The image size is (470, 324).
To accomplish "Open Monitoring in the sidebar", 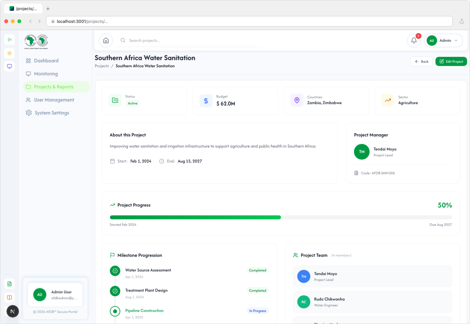I will [57, 74].
